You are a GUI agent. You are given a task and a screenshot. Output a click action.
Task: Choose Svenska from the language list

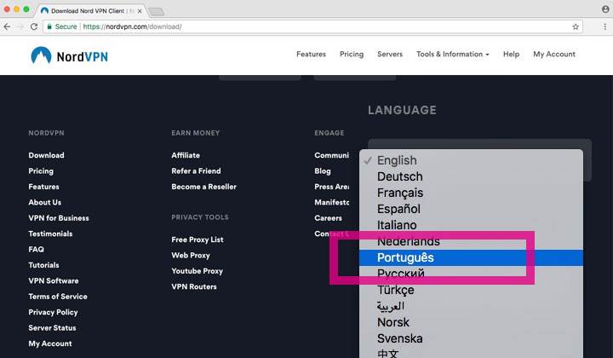pyautogui.click(x=471, y=339)
